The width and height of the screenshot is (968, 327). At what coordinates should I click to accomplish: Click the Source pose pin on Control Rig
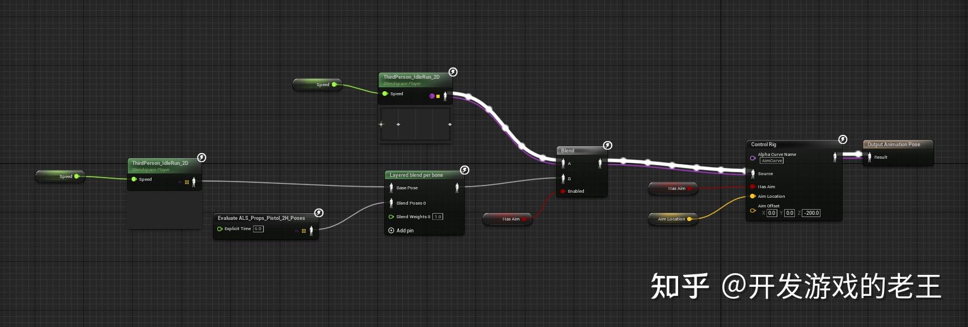753,173
